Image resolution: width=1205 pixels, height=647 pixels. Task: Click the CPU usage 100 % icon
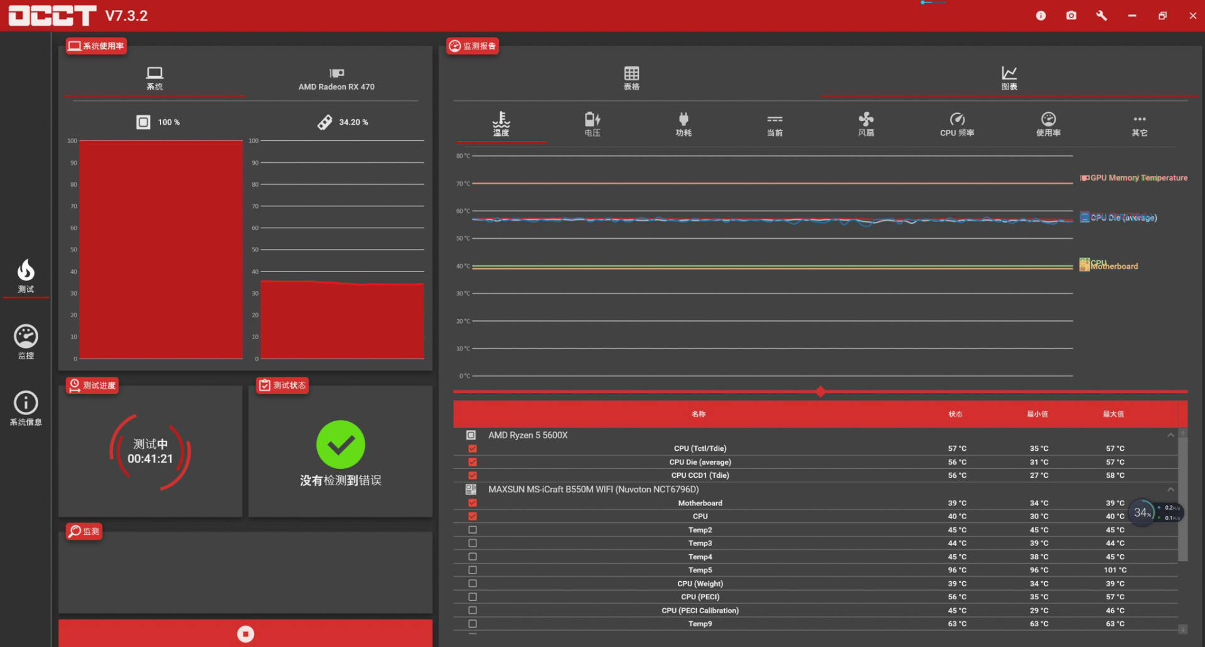tap(143, 122)
